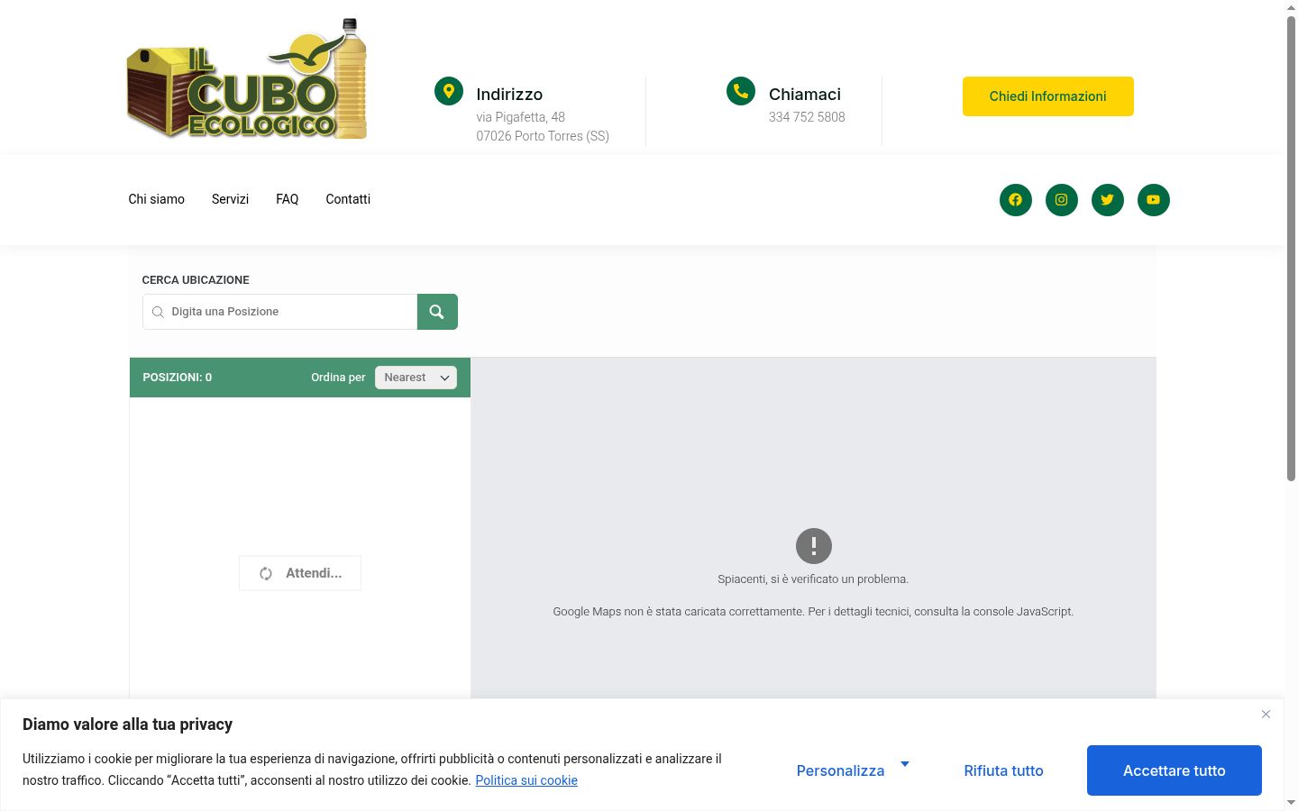The height and width of the screenshot is (811, 1298).
Task: Open the Instagram social icon
Action: [x=1061, y=200]
